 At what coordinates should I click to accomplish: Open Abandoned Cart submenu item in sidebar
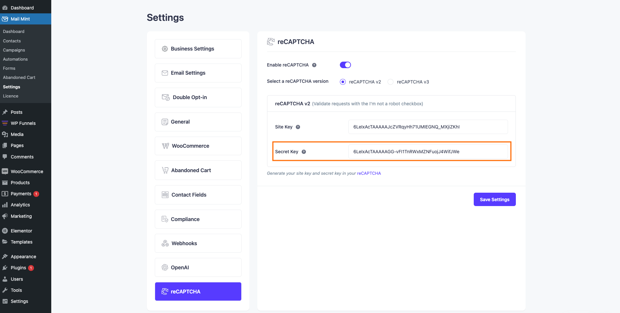pos(19,78)
